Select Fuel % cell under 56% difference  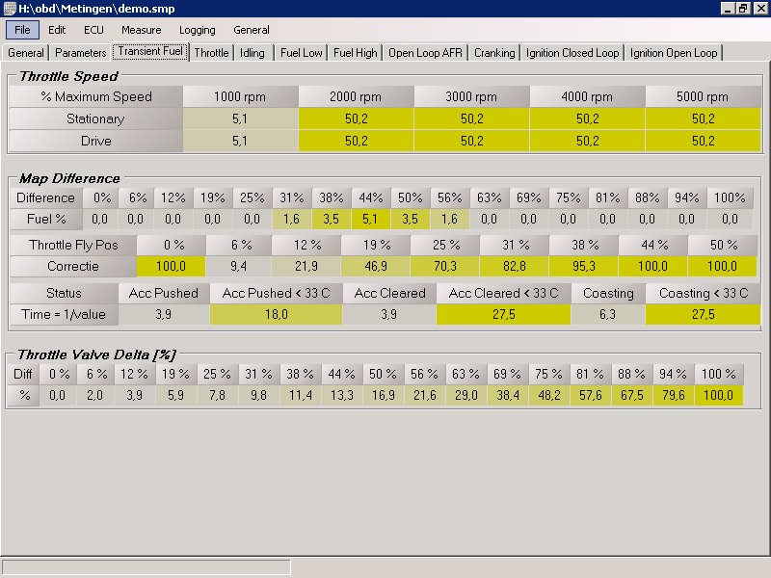tap(450, 219)
